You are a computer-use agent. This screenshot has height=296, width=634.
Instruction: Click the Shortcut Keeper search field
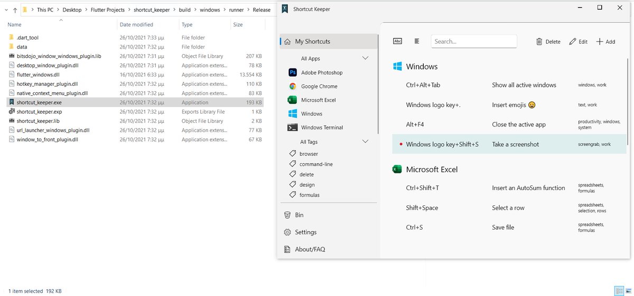(474, 41)
